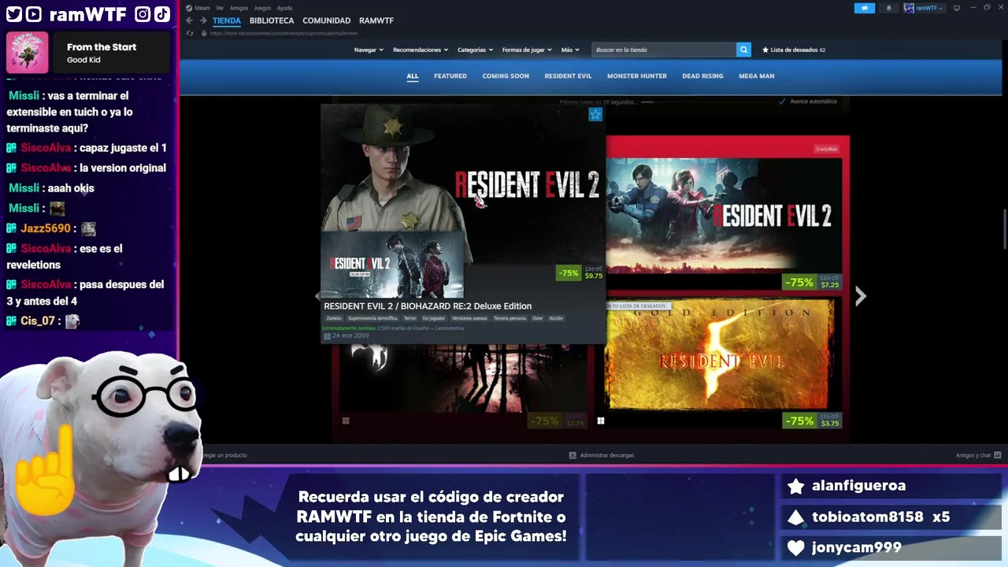Click the store URL in the address bar
Image resolution: width=1008 pixels, height=567 pixels.
[x=284, y=33]
